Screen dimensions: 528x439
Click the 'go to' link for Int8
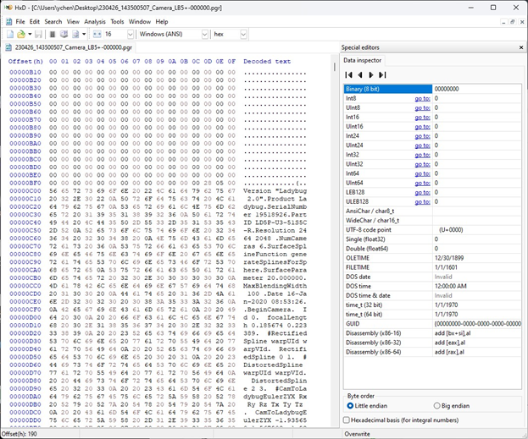[422, 98]
